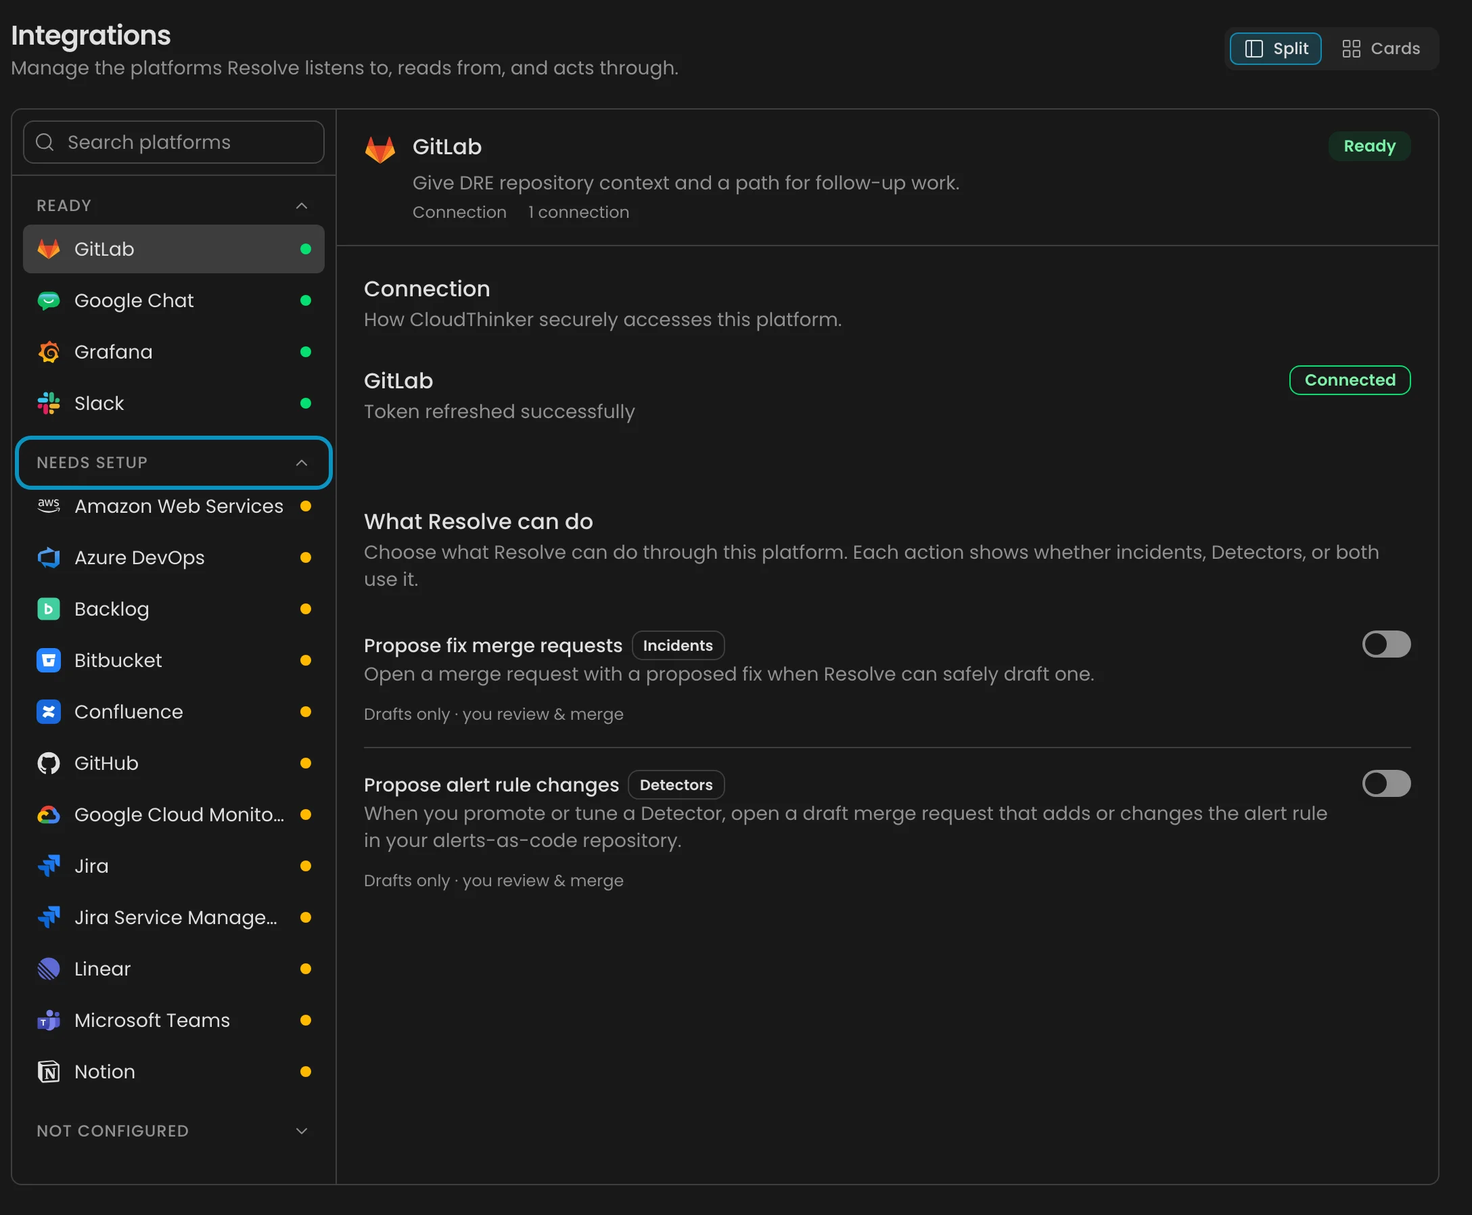The image size is (1472, 1215).
Task: Click the Ready status badge
Action: (x=1369, y=146)
